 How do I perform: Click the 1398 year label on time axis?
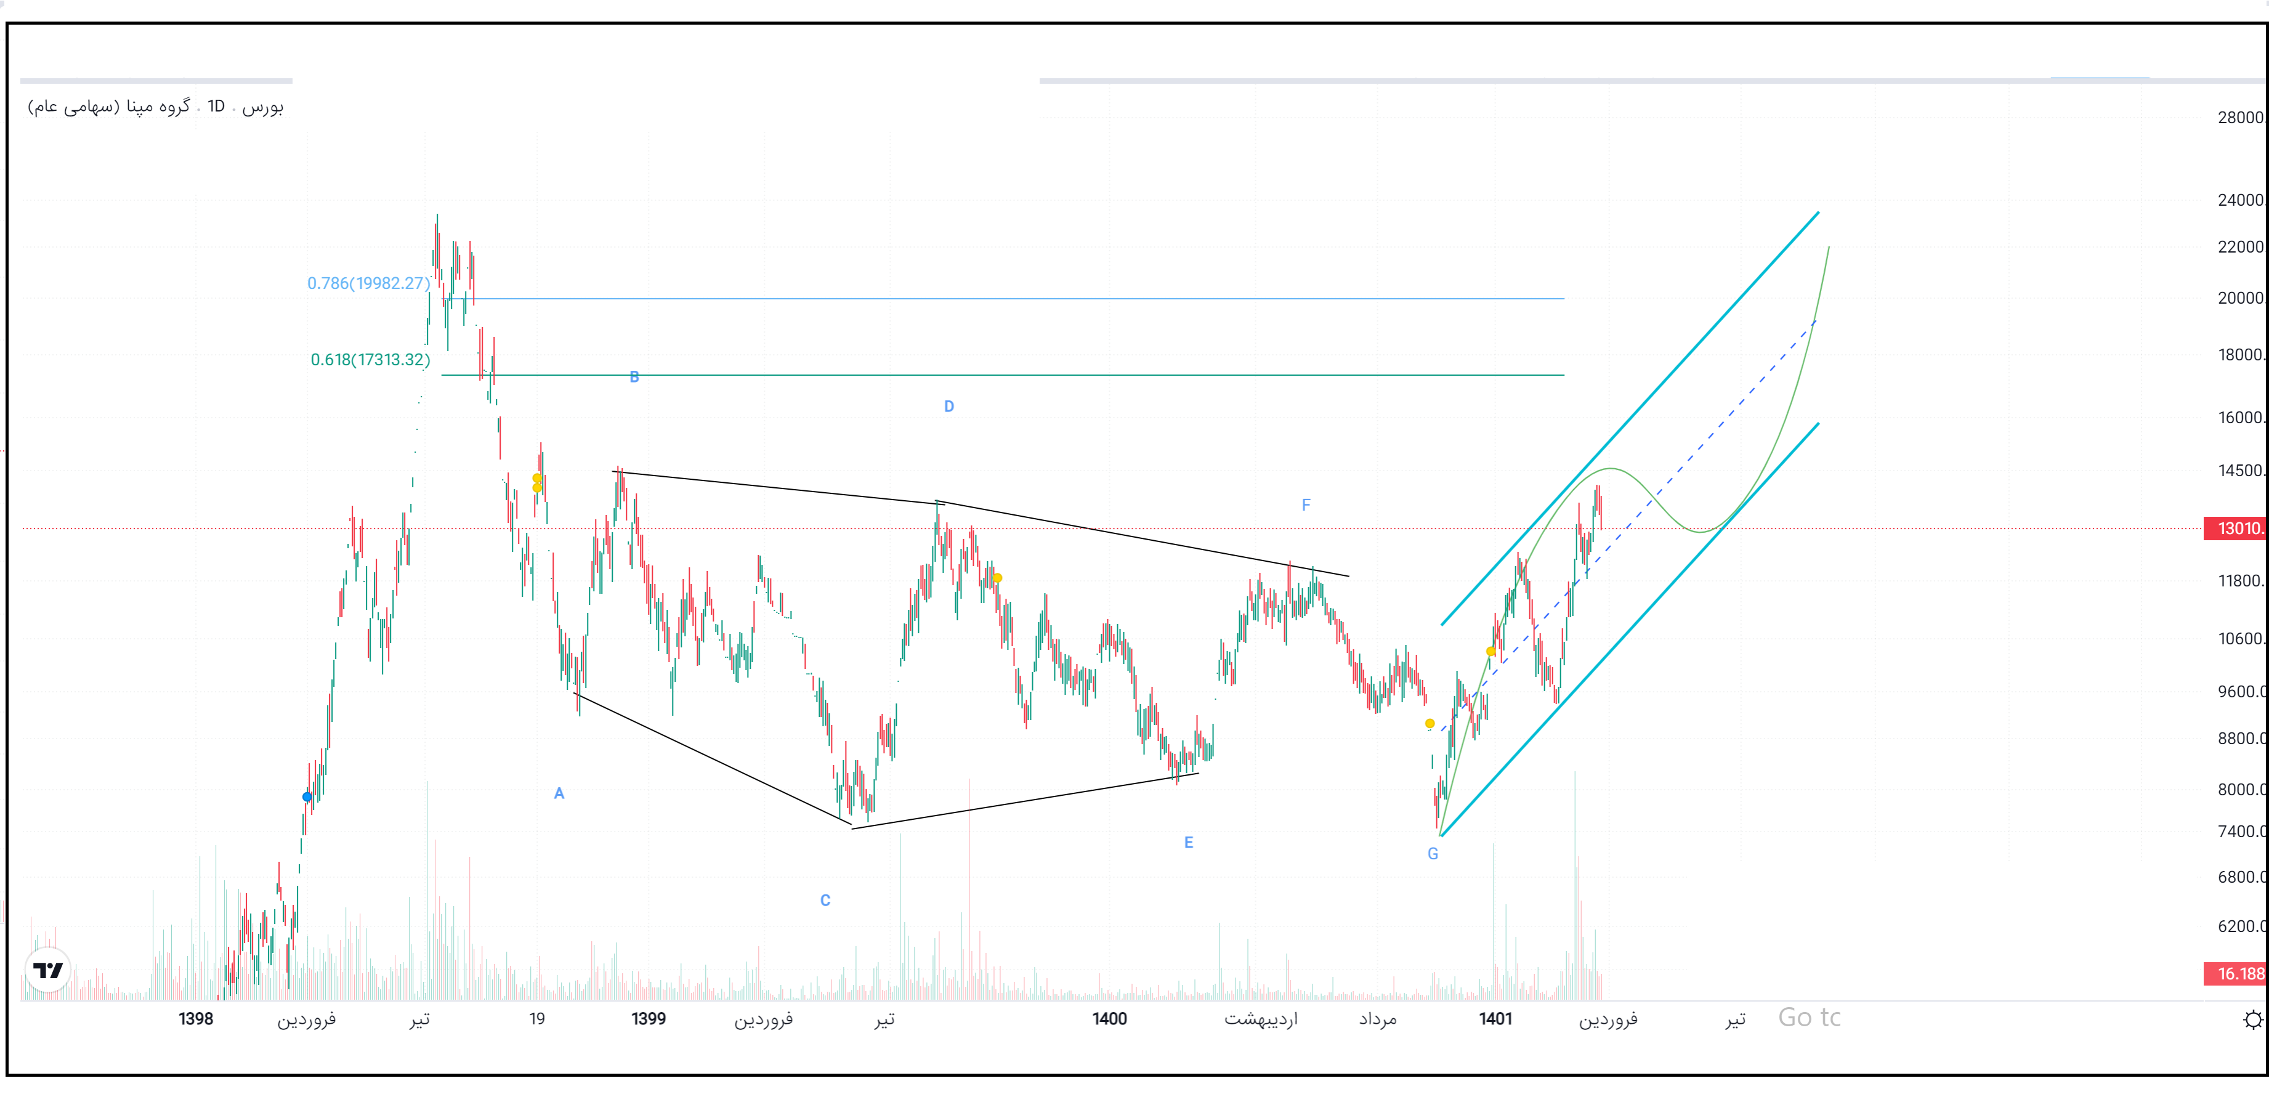pyautogui.click(x=195, y=1019)
